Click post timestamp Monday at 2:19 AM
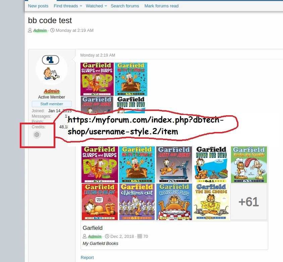Screen dimensions: 283x262 click(x=98, y=55)
